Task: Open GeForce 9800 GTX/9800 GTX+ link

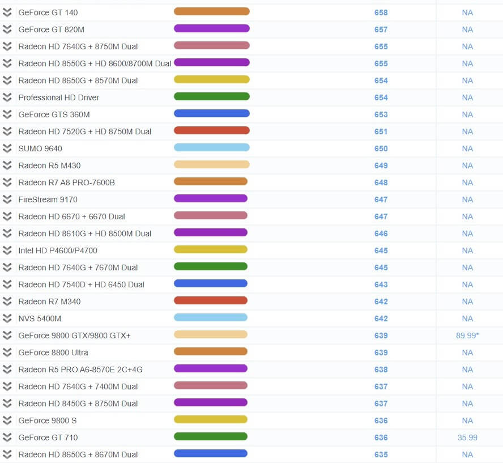Action: (x=74, y=335)
